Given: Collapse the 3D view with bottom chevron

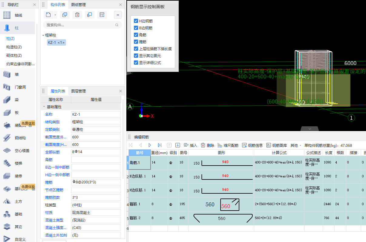Looking at the screenshot, I should [310, 129].
